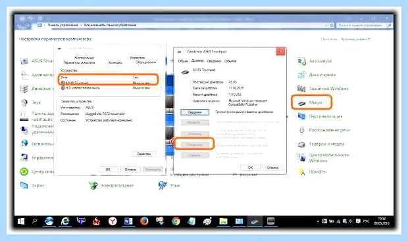Open Звук settings in Control Panel

(30, 102)
